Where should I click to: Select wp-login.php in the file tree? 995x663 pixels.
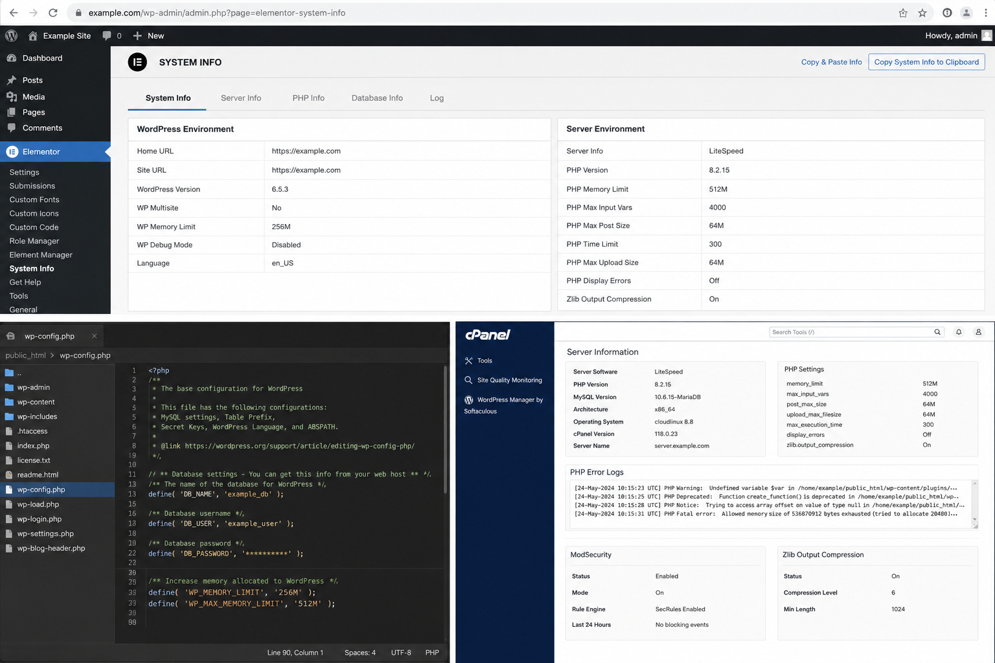pyautogui.click(x=40, y=519)
